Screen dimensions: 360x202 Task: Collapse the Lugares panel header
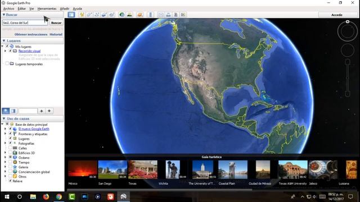[4, 40]
